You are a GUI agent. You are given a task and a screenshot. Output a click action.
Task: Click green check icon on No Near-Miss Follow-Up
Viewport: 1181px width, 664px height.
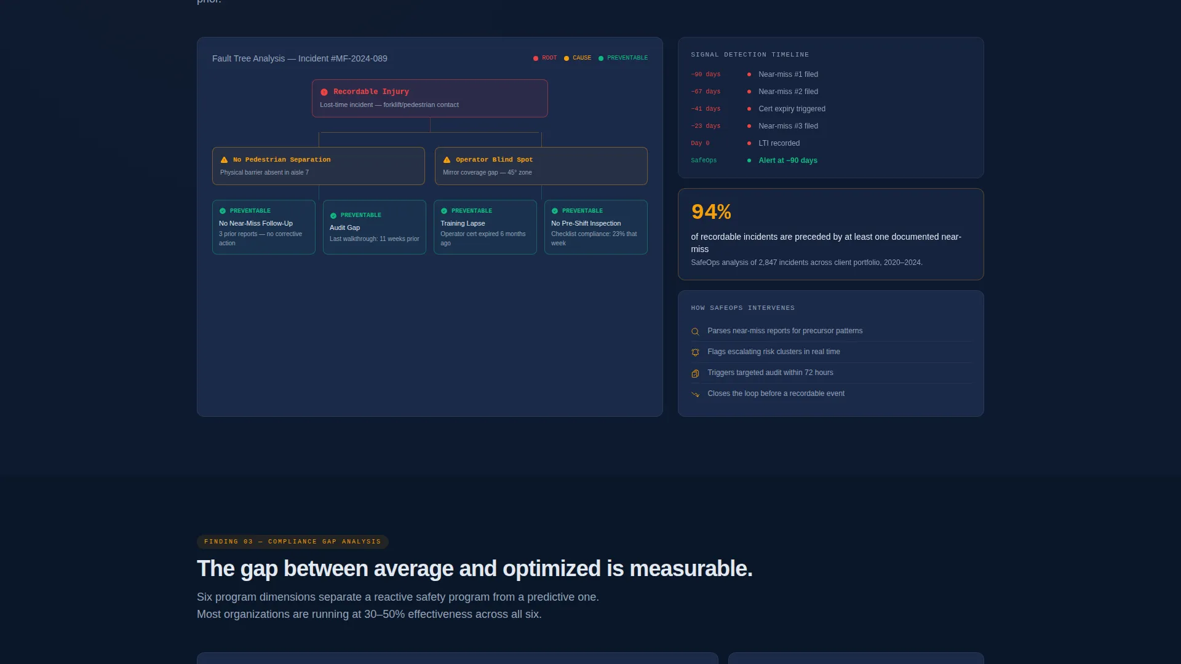(223, 211)
